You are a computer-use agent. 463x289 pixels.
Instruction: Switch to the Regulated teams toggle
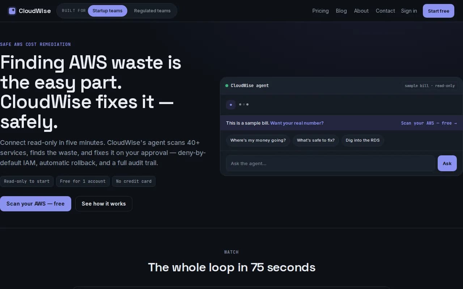tap(152, 11)
